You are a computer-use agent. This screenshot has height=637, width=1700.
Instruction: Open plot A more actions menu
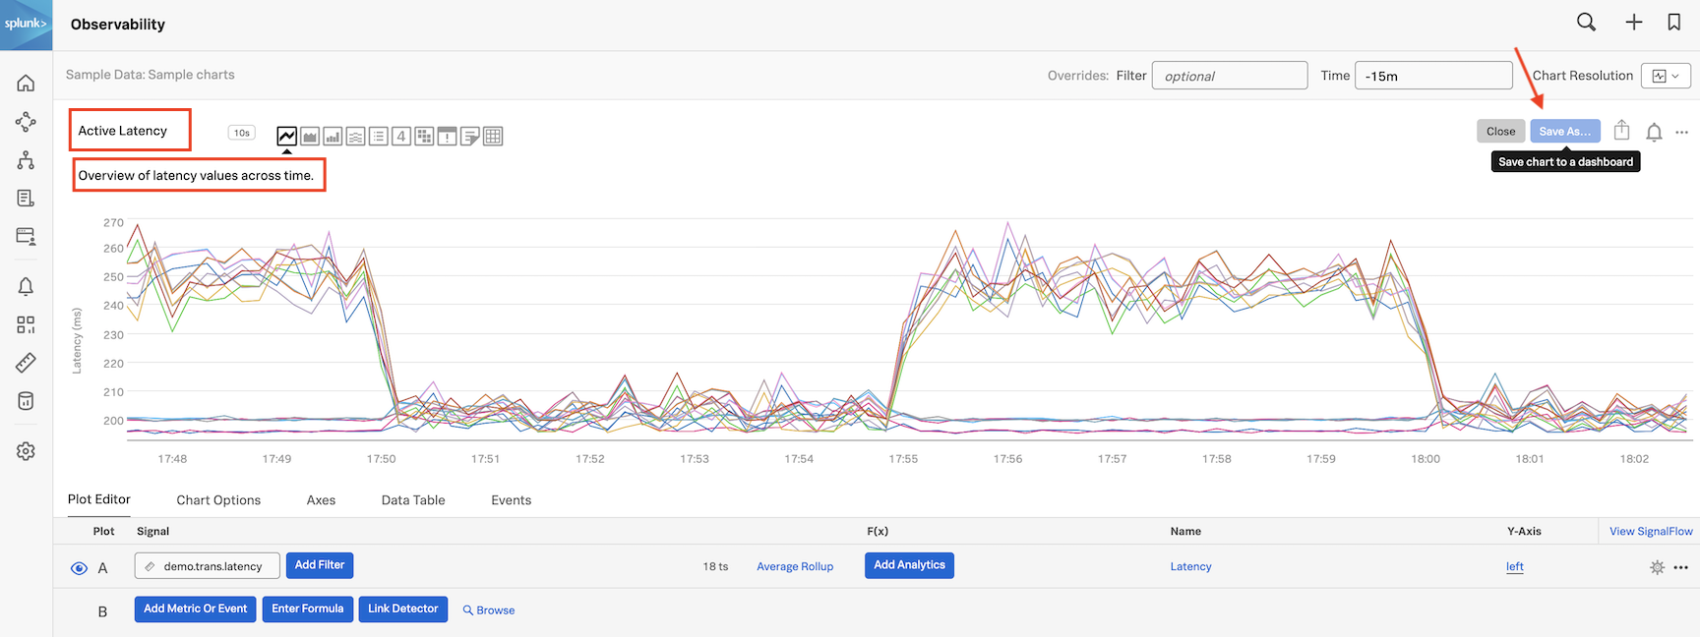(1680, 567)
